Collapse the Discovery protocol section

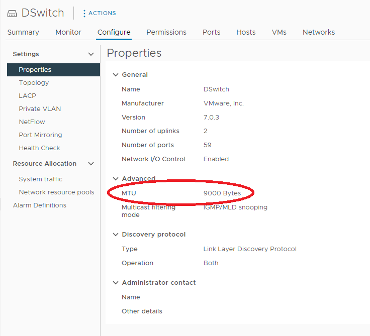pos(116,235)
